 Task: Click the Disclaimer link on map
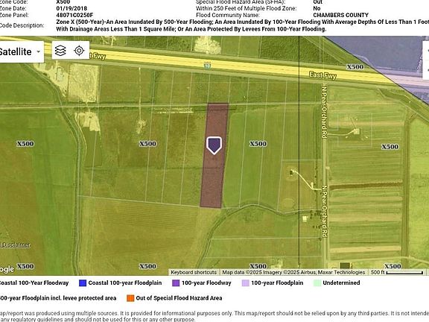[16, 244]
